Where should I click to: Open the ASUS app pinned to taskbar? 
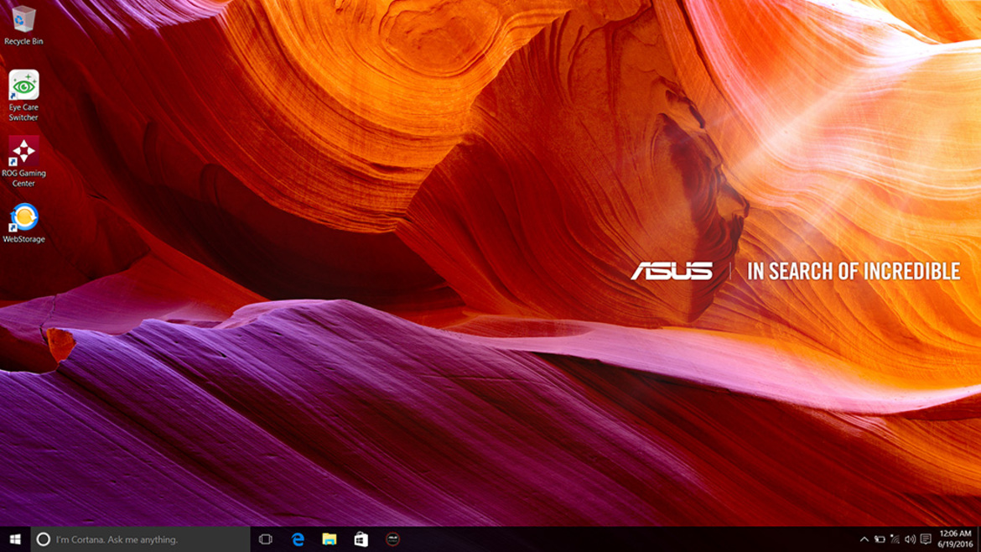(392, 539)
